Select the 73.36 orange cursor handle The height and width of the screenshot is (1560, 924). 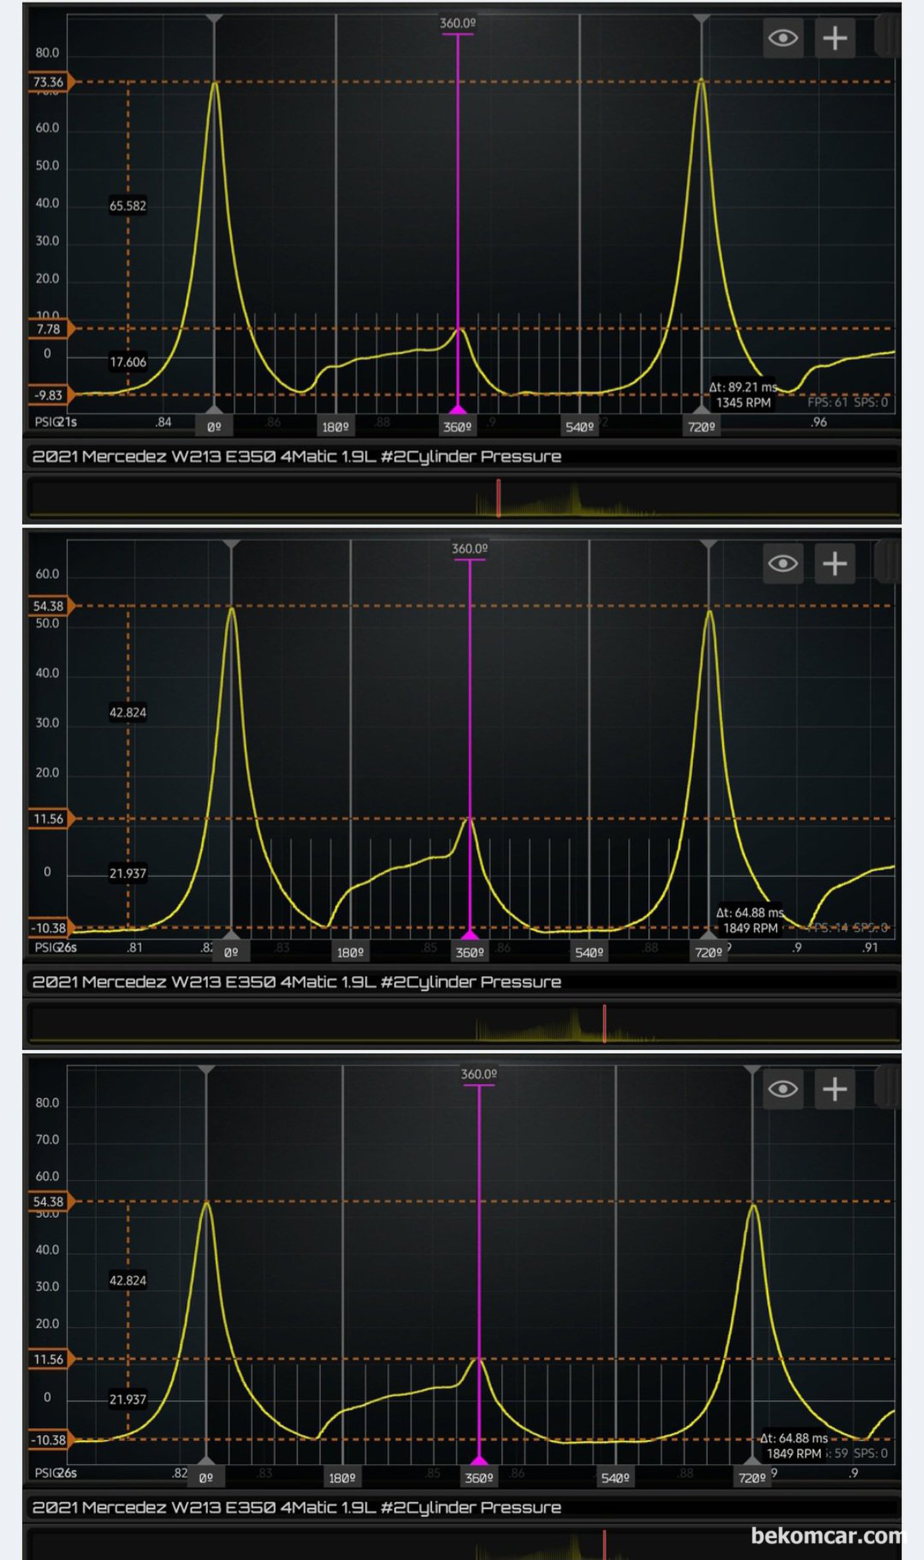(49, 83)
